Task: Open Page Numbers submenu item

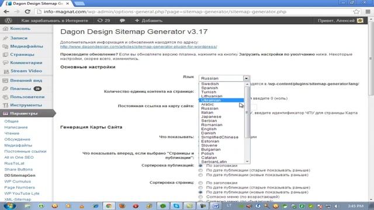Action: coord(19,187)
